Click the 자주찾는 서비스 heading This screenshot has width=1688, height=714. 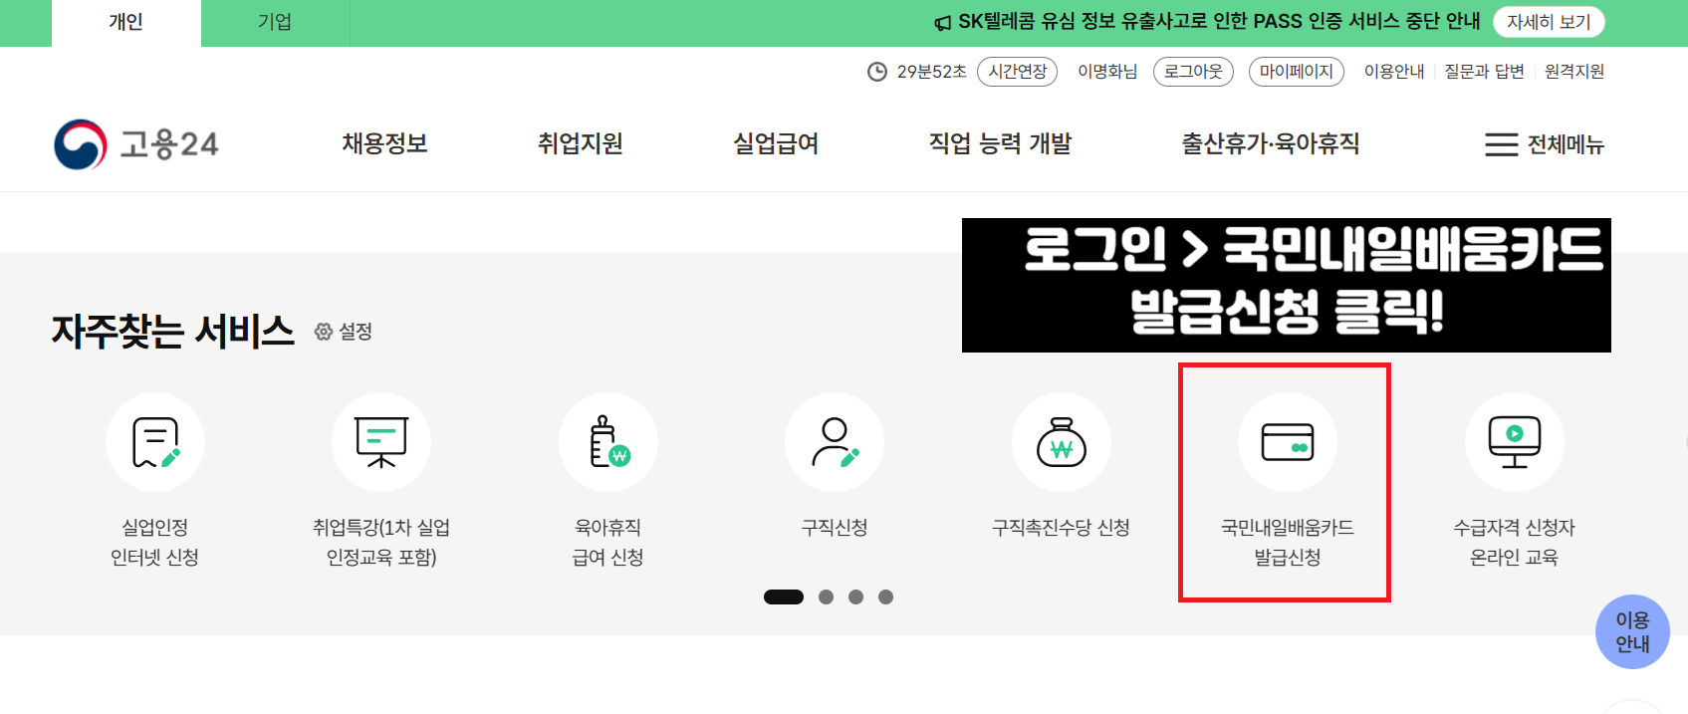pyautogui.click(x=173, y=332)
